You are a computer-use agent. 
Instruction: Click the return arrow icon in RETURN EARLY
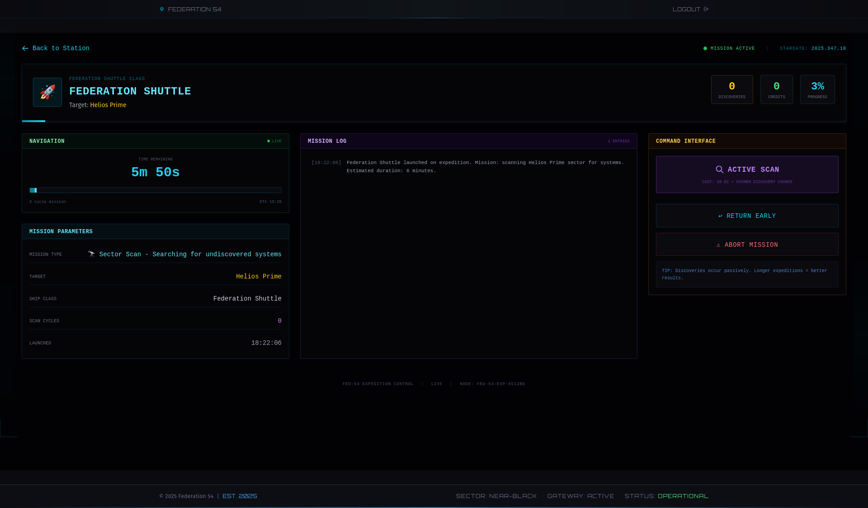coord(720,216)
